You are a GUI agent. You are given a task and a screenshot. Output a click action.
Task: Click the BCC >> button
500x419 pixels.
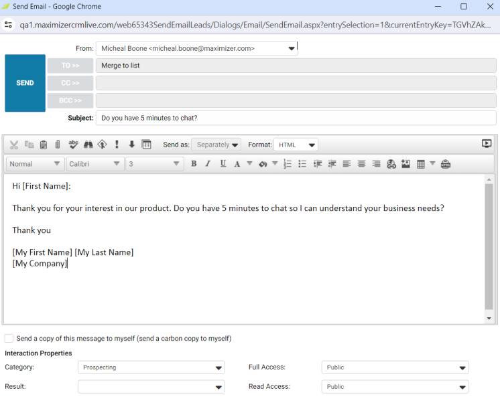pyautogui.click(x=70, y=100)
